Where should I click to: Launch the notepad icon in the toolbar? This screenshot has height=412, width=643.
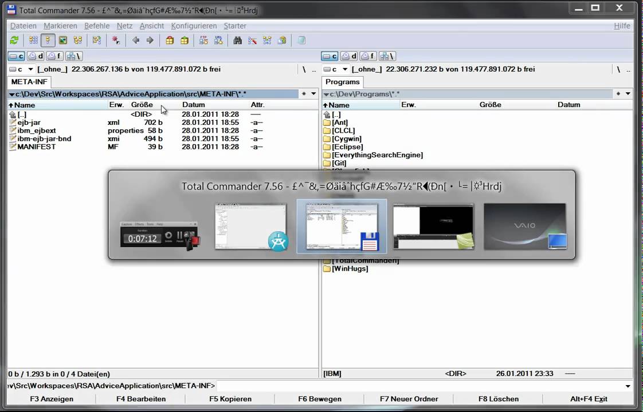[301, 40]
